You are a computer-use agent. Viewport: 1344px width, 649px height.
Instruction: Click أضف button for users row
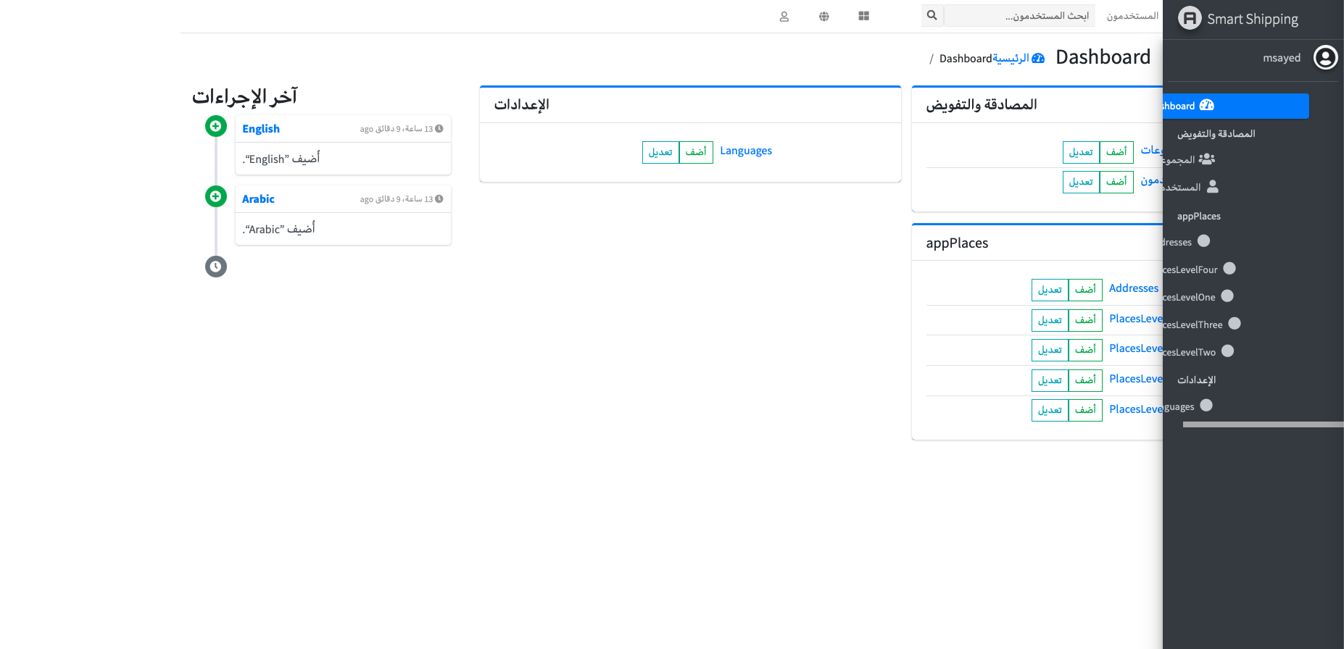[1116, 182]
